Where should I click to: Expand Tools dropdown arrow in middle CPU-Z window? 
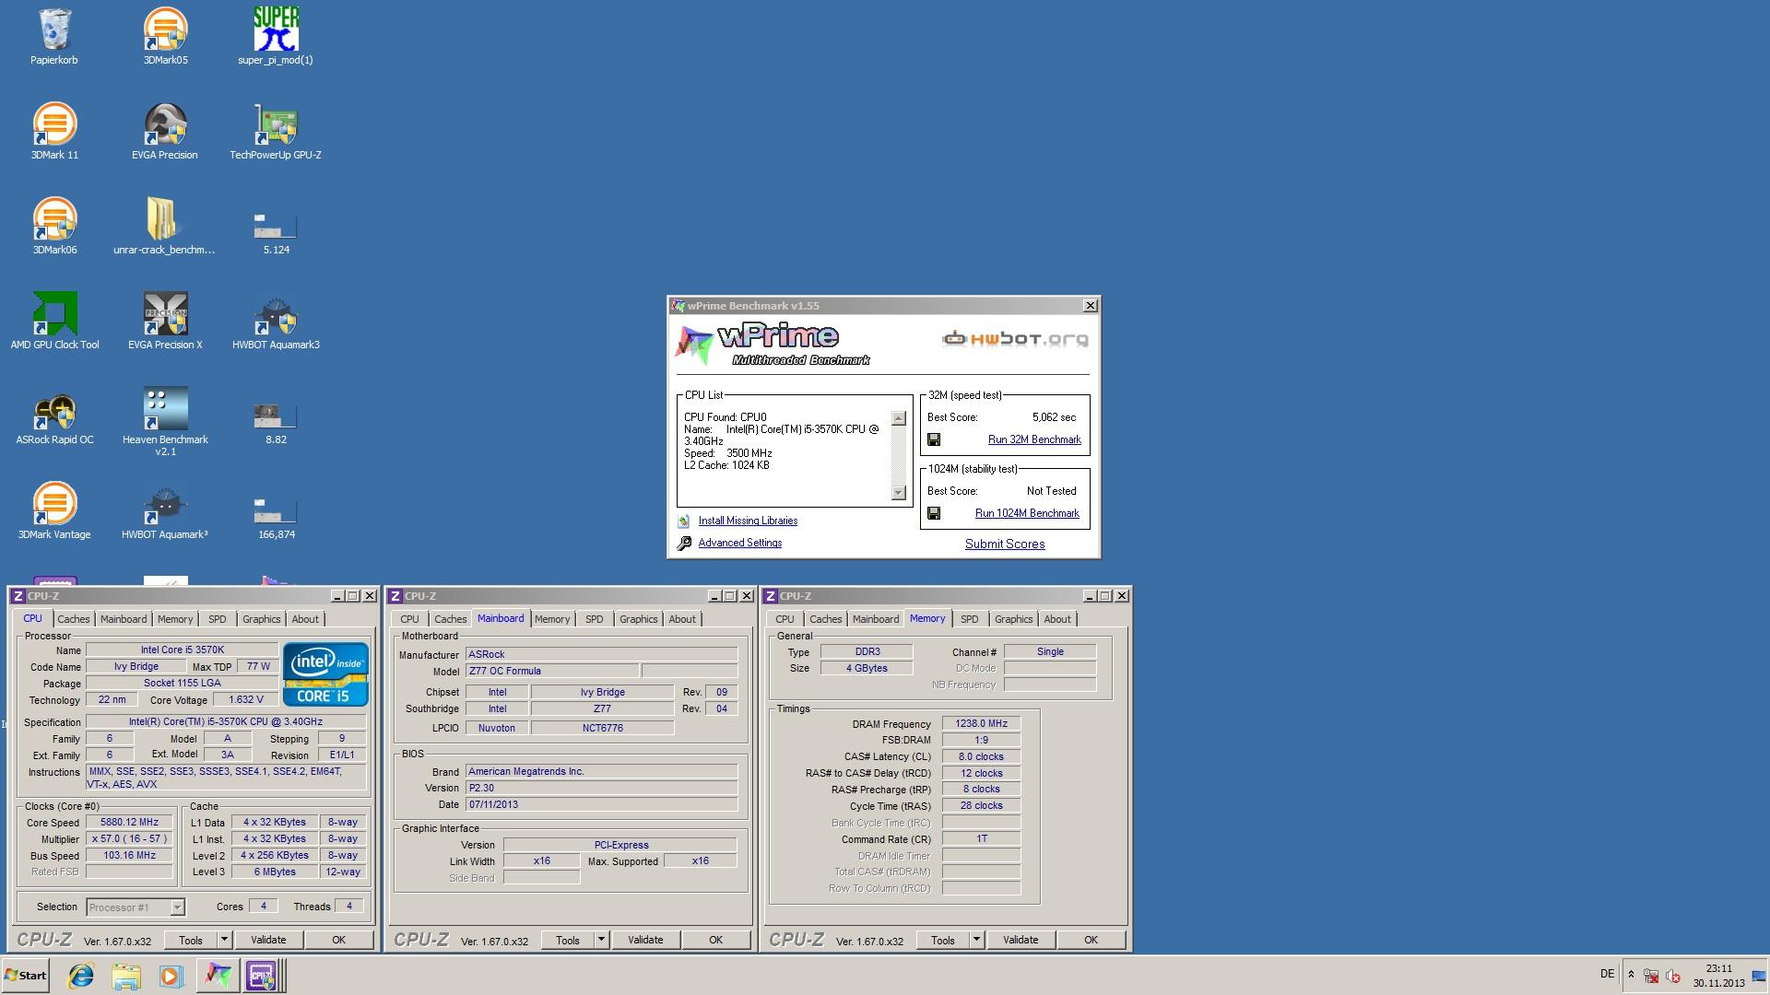(x=601, y=941)
